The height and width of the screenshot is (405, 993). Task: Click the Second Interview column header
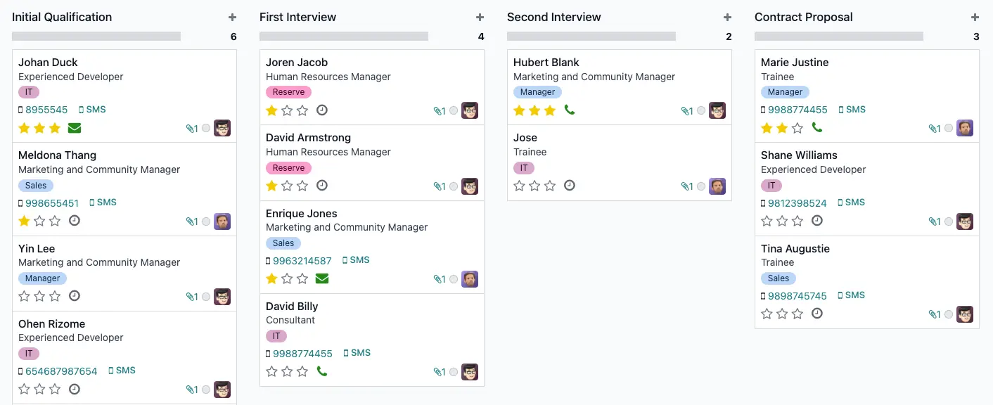tap(553, 17)
